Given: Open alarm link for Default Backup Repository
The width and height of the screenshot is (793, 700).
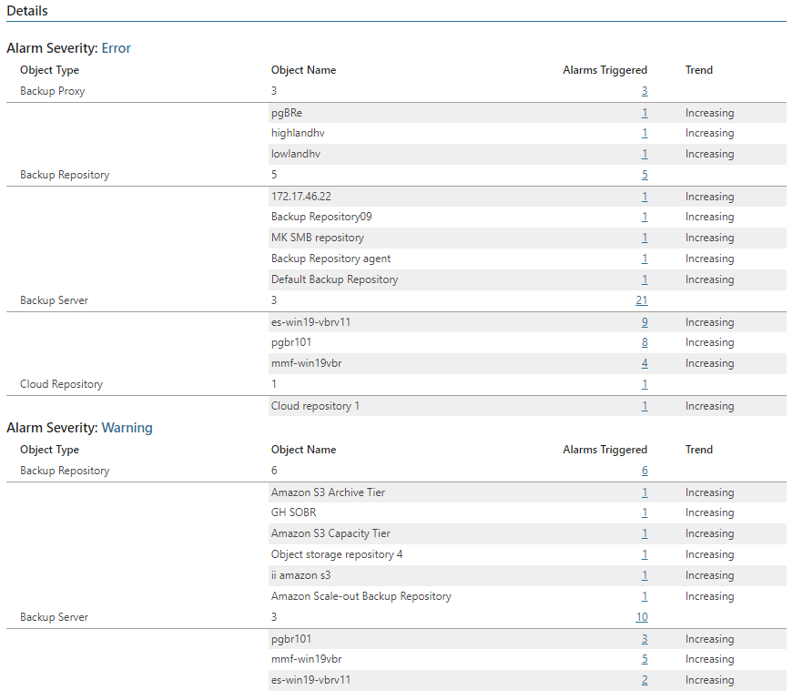Looking at the screenshot, I should (x=645, y=279).
